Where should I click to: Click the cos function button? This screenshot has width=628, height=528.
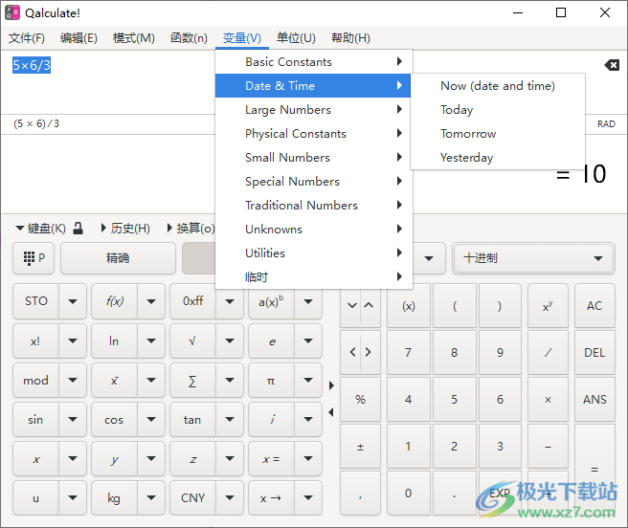pos(114,420)
